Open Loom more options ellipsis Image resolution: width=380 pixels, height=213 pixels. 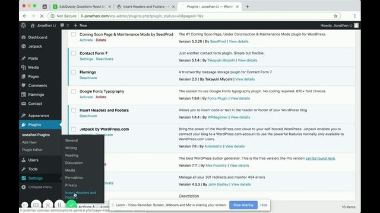[25, 205]
